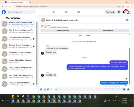Click the conversation list scrollbar
Screen dimensions: 134x107
(x=37, y=53)
